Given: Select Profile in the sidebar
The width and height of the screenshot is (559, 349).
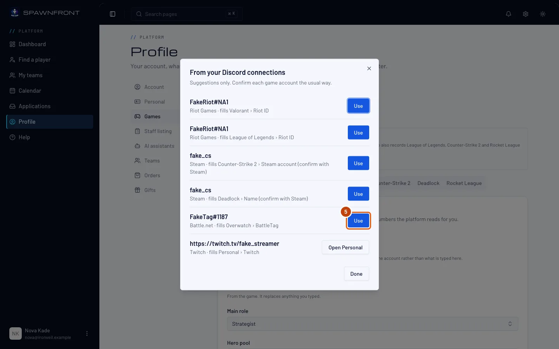Looking at the screenshot, I should 50,122.
